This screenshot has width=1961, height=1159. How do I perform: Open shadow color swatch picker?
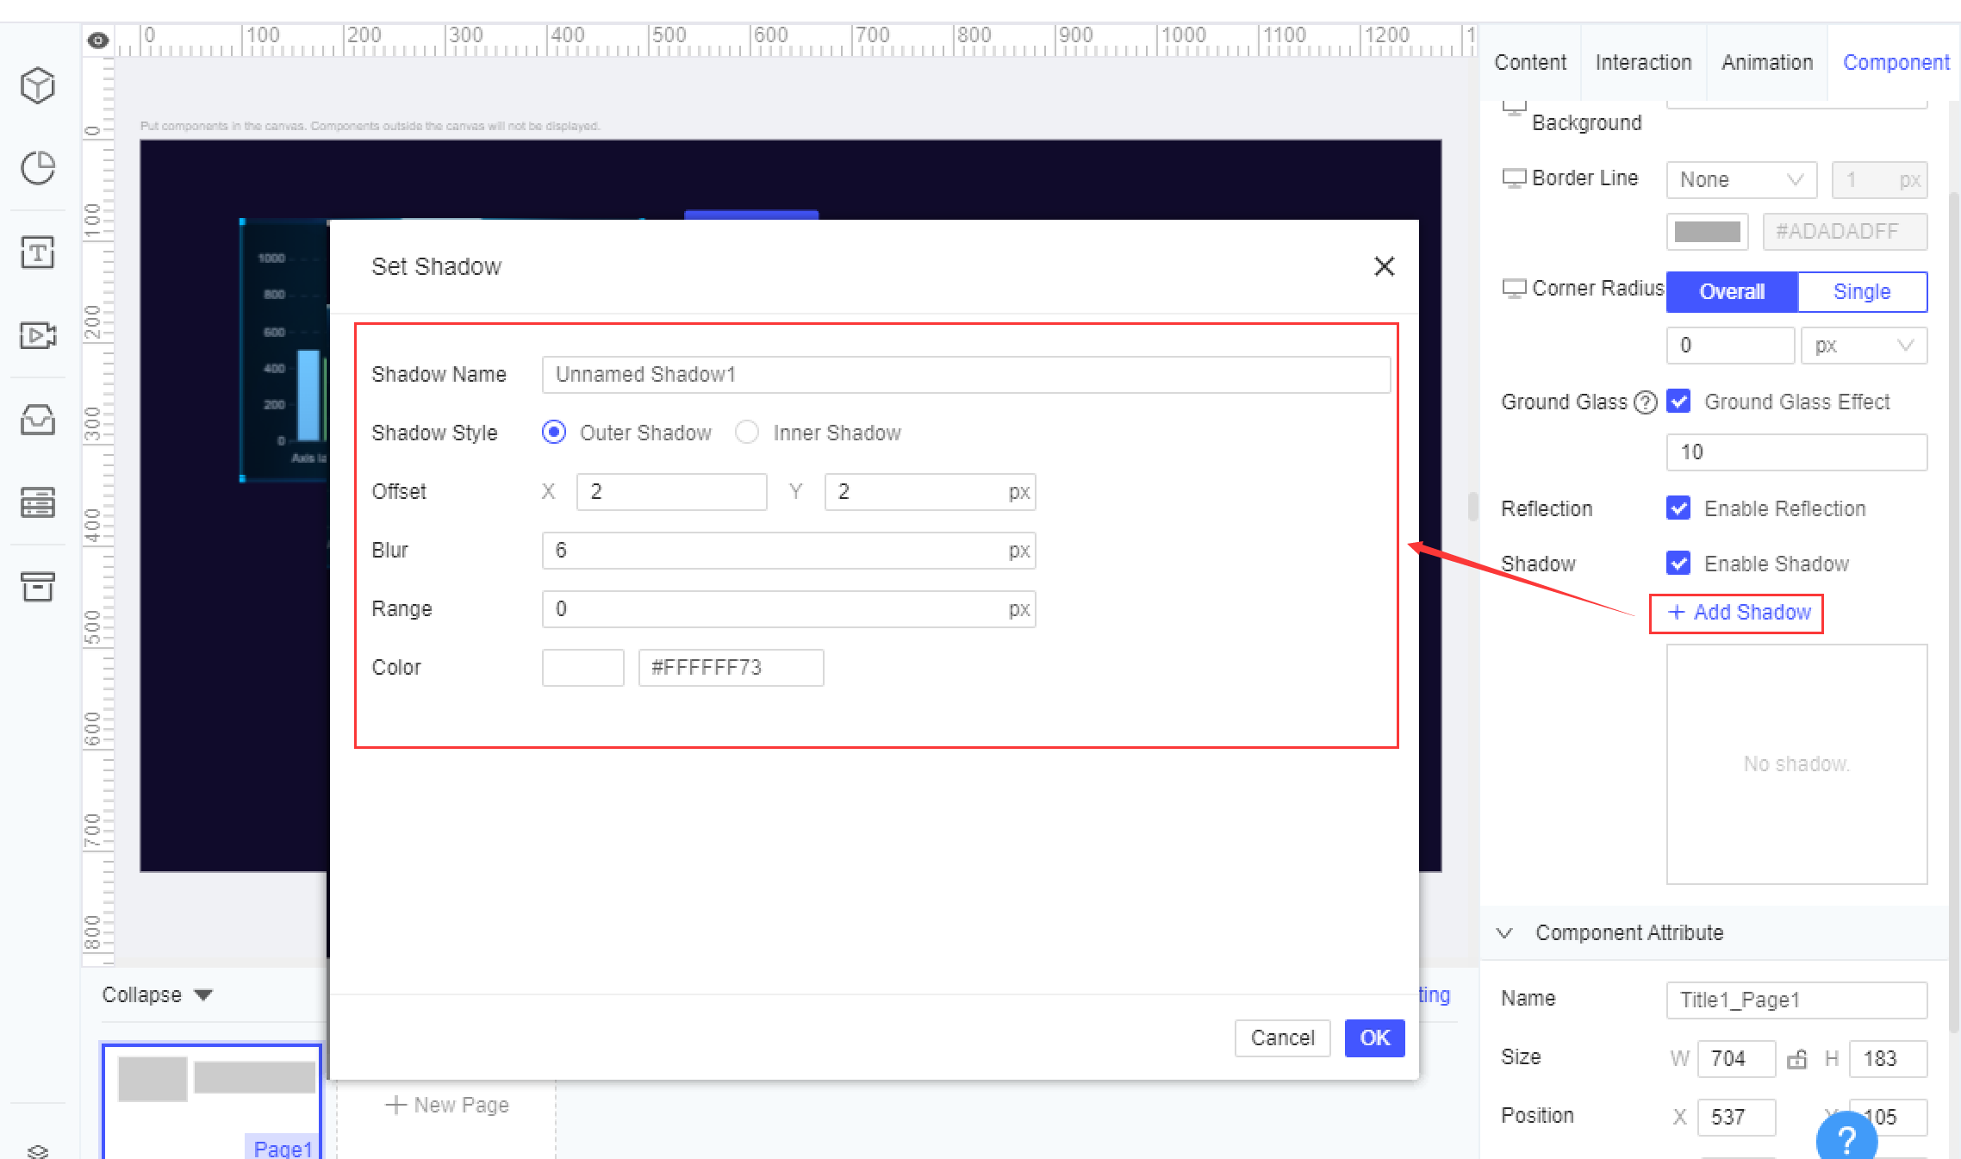coord(582,668)
